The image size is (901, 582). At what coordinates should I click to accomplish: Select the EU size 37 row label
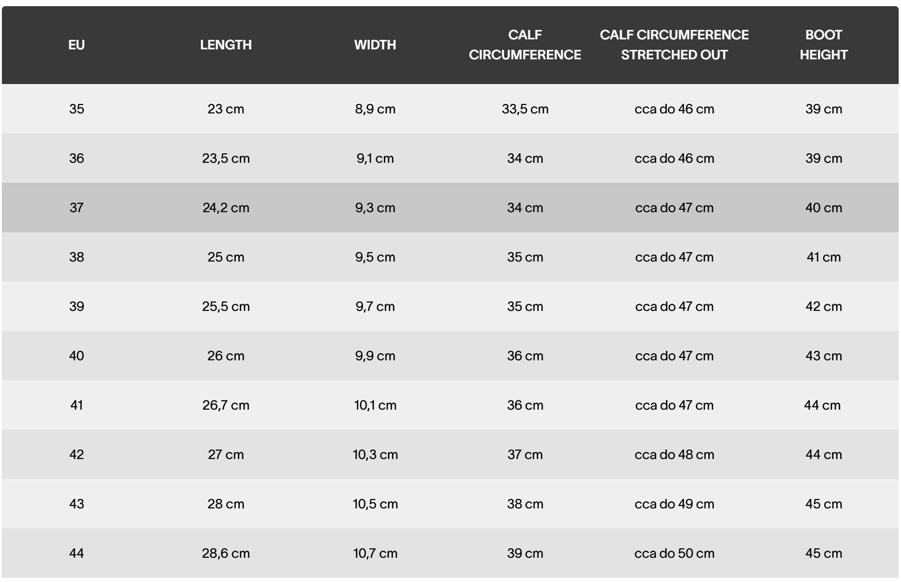click(76, 208)
